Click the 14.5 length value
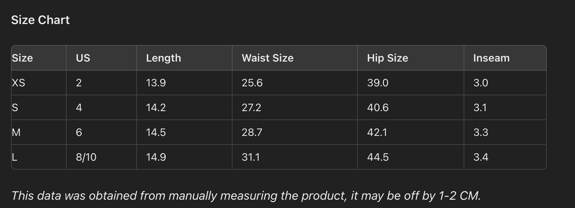The height and width of the screenshot is (208, 575). coord(156,132)
